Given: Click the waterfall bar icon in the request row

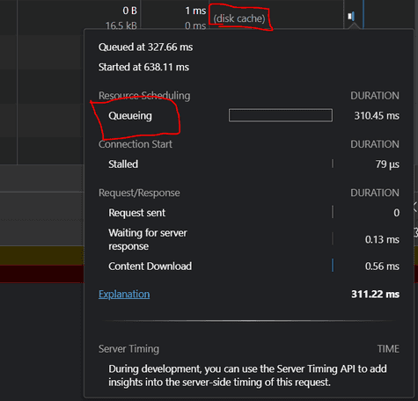Looking at the screenshot, I should point(351,16).
